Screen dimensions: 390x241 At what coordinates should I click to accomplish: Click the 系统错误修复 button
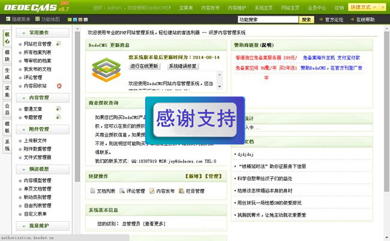point(183,66)
